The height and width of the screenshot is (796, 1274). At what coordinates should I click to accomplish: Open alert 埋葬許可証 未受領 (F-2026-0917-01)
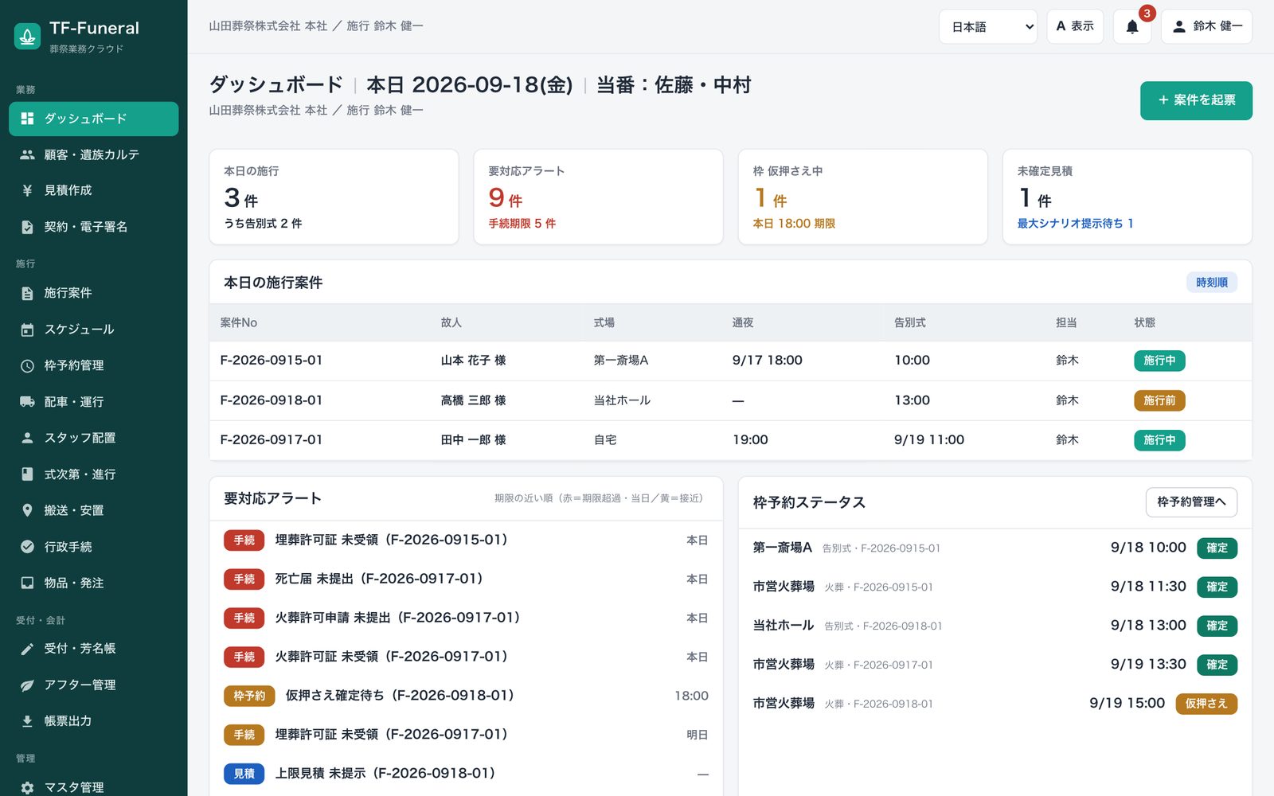tap(466, 735)
